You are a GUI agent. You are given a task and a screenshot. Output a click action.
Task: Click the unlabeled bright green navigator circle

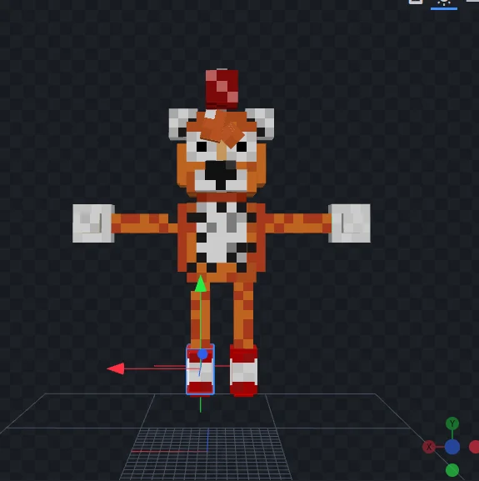(452, 470)
